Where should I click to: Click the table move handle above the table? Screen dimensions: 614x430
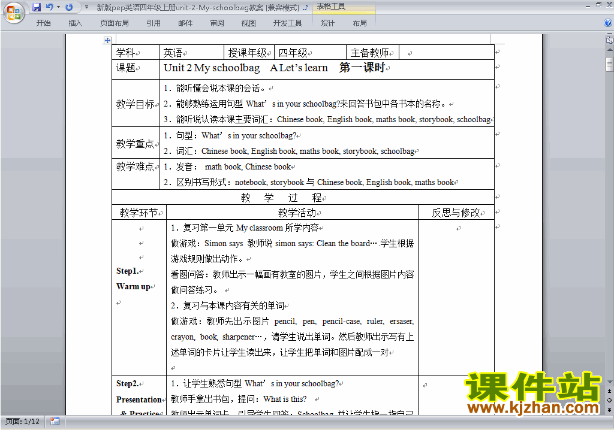(x=107, y=40)
